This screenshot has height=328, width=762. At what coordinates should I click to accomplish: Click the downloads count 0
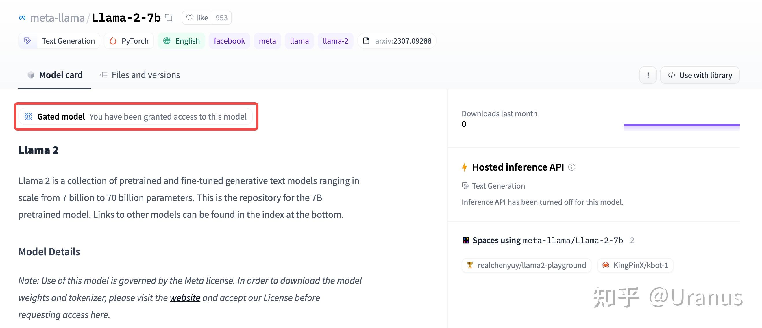tap(464, 124)
